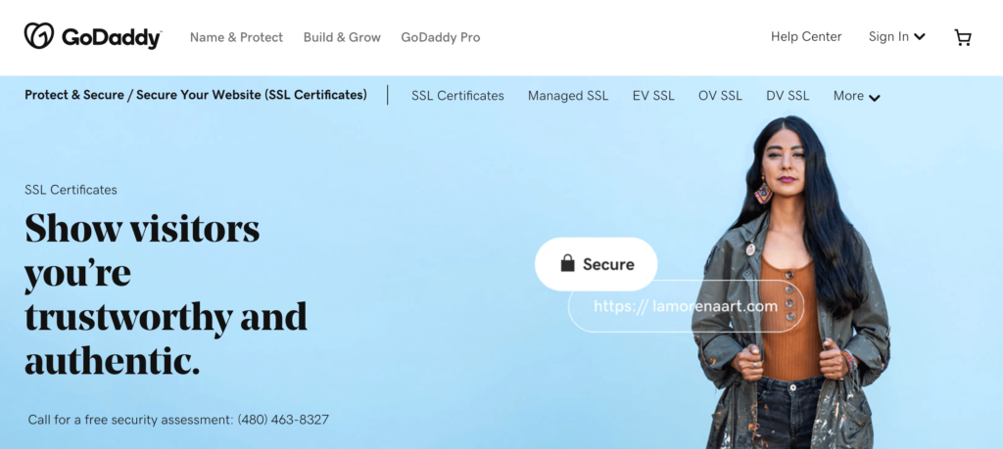The width and height of the screenshot is (1003, 449).
Task: Select the EV SSL tab
Action: (x=653, y=96)
